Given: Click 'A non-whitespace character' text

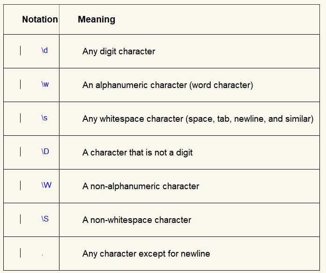Looking at the screenshot, I should 137,220.
